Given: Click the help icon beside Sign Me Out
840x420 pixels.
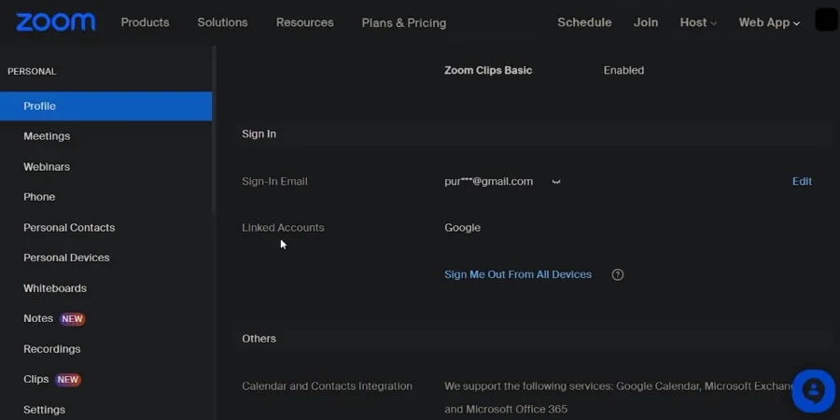Looking at the screenshot, I should pyautogui.click(x=618, y=274).
